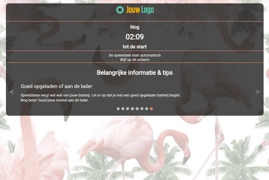Screen dimensions: 269x180
Task: Choose the seventh slide indicator dot
Action: point(146,109)
